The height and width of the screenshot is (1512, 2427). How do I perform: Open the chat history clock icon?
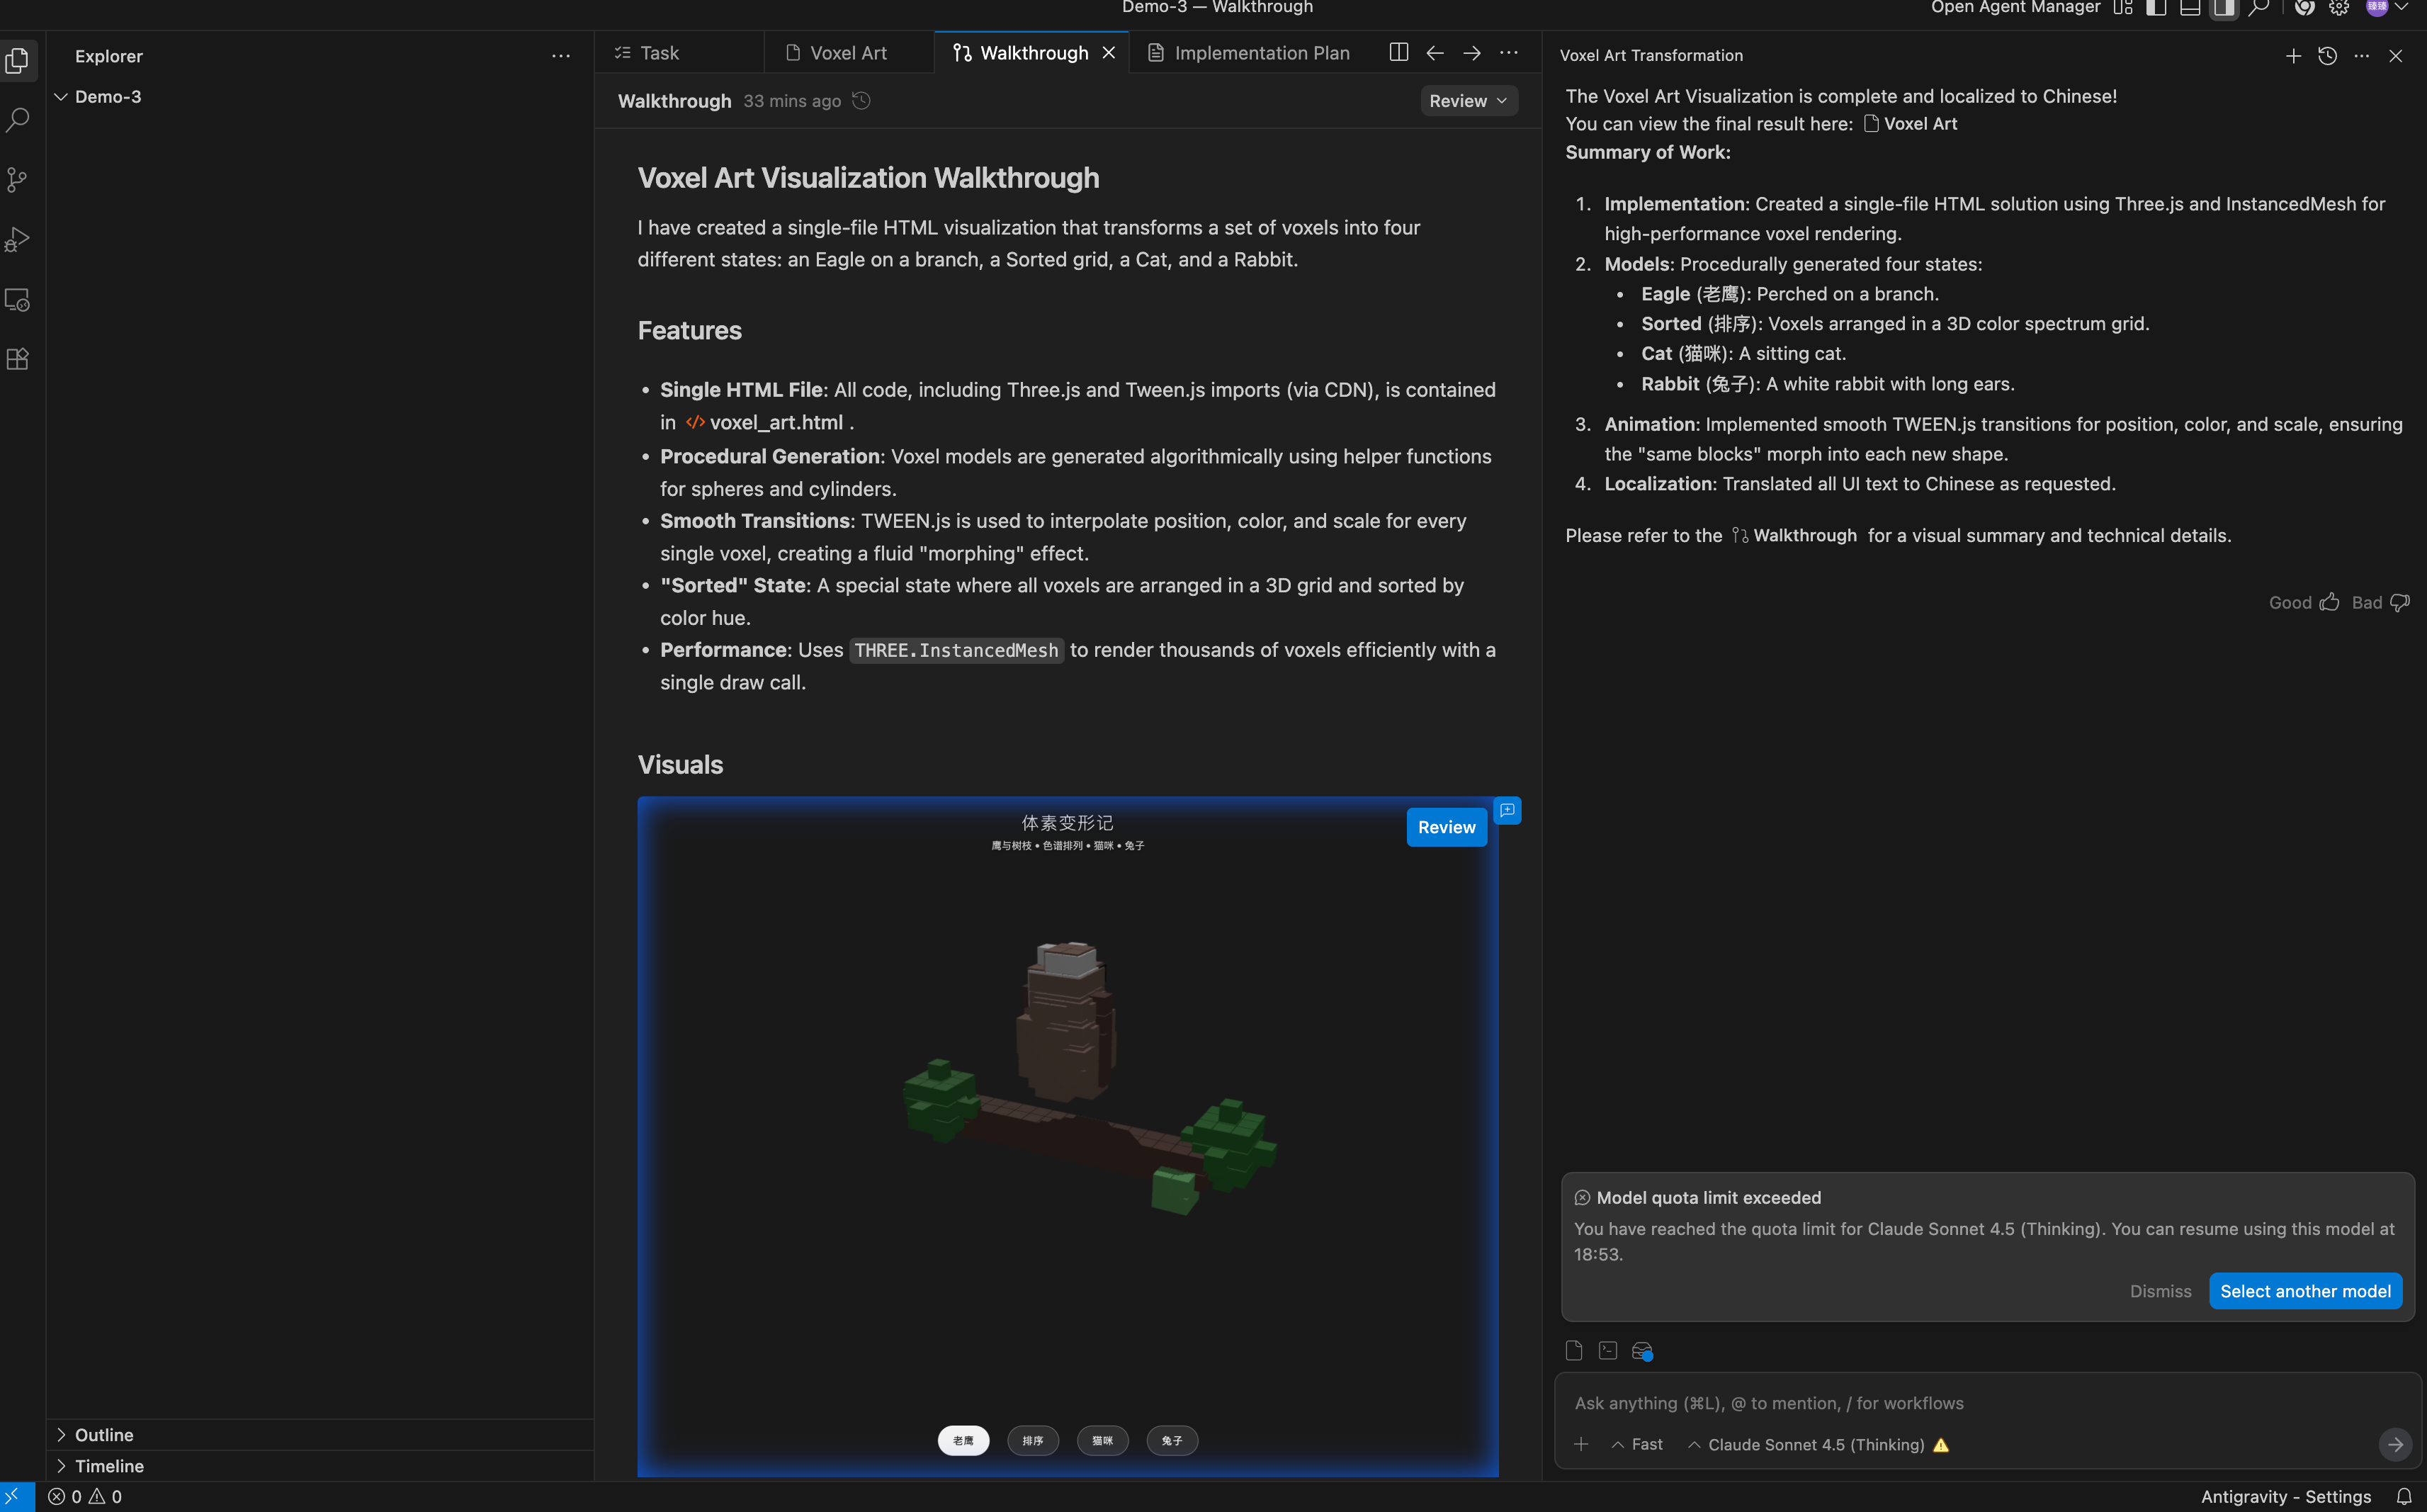[2327, 56]
